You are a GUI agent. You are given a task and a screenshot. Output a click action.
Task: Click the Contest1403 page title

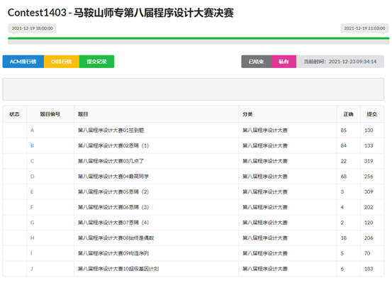click(x=121, y=13)
